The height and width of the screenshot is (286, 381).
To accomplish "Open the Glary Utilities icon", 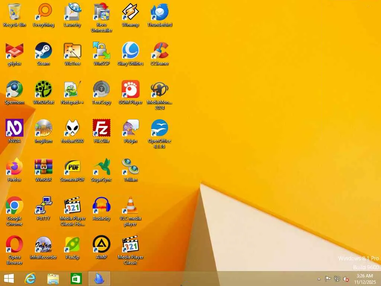I will point(131,54).
